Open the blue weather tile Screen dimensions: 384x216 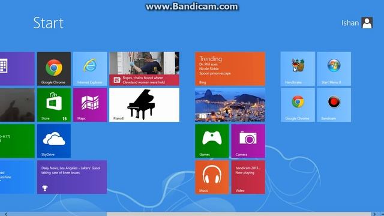17,178
